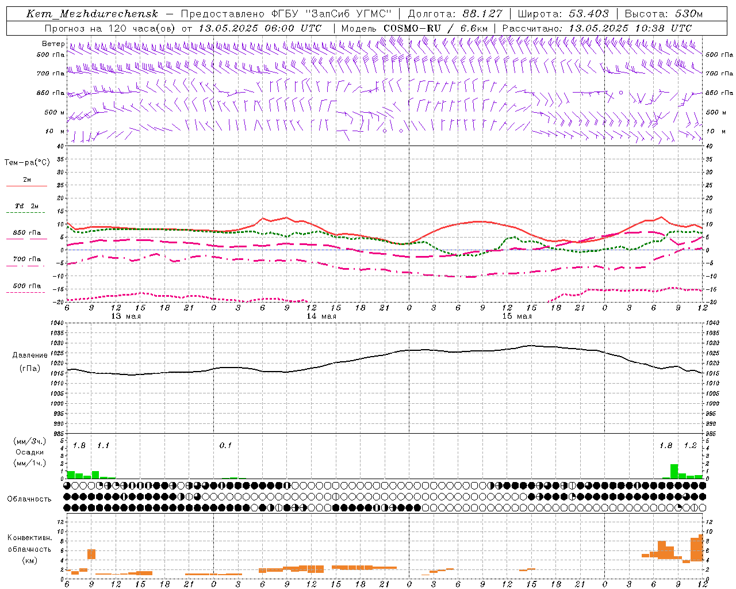This screenshot has height=589, width=736.
Task: Click the solid red 2м legend line
Action: click(26, 186)
